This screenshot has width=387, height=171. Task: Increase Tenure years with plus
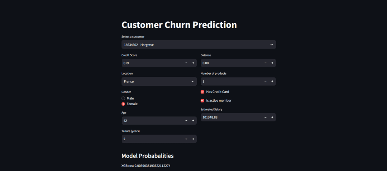193,139
